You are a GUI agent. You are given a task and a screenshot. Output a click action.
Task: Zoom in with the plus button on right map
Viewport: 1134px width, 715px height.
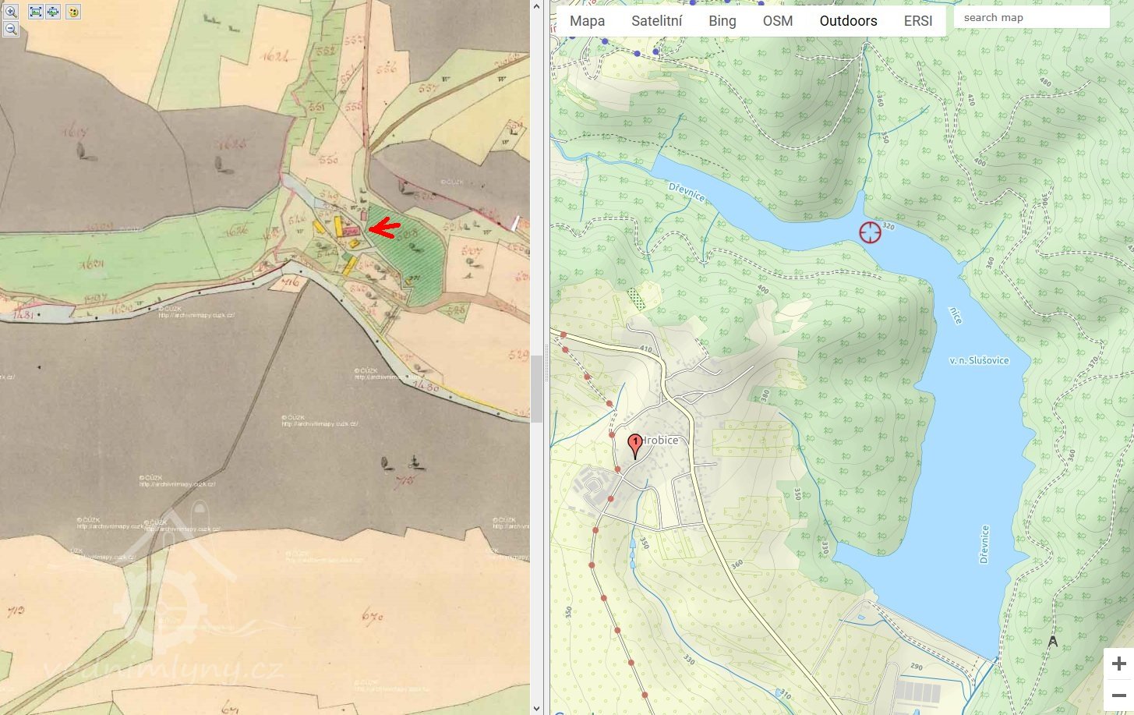click(x=1118, y=664)
